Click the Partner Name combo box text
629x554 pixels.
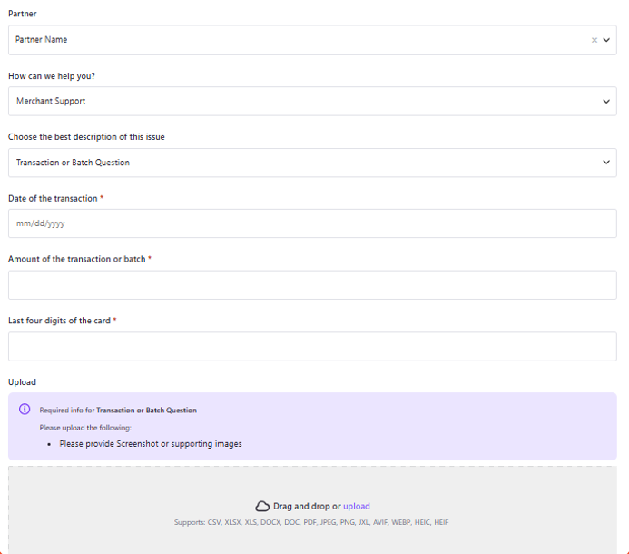(42, 40)
